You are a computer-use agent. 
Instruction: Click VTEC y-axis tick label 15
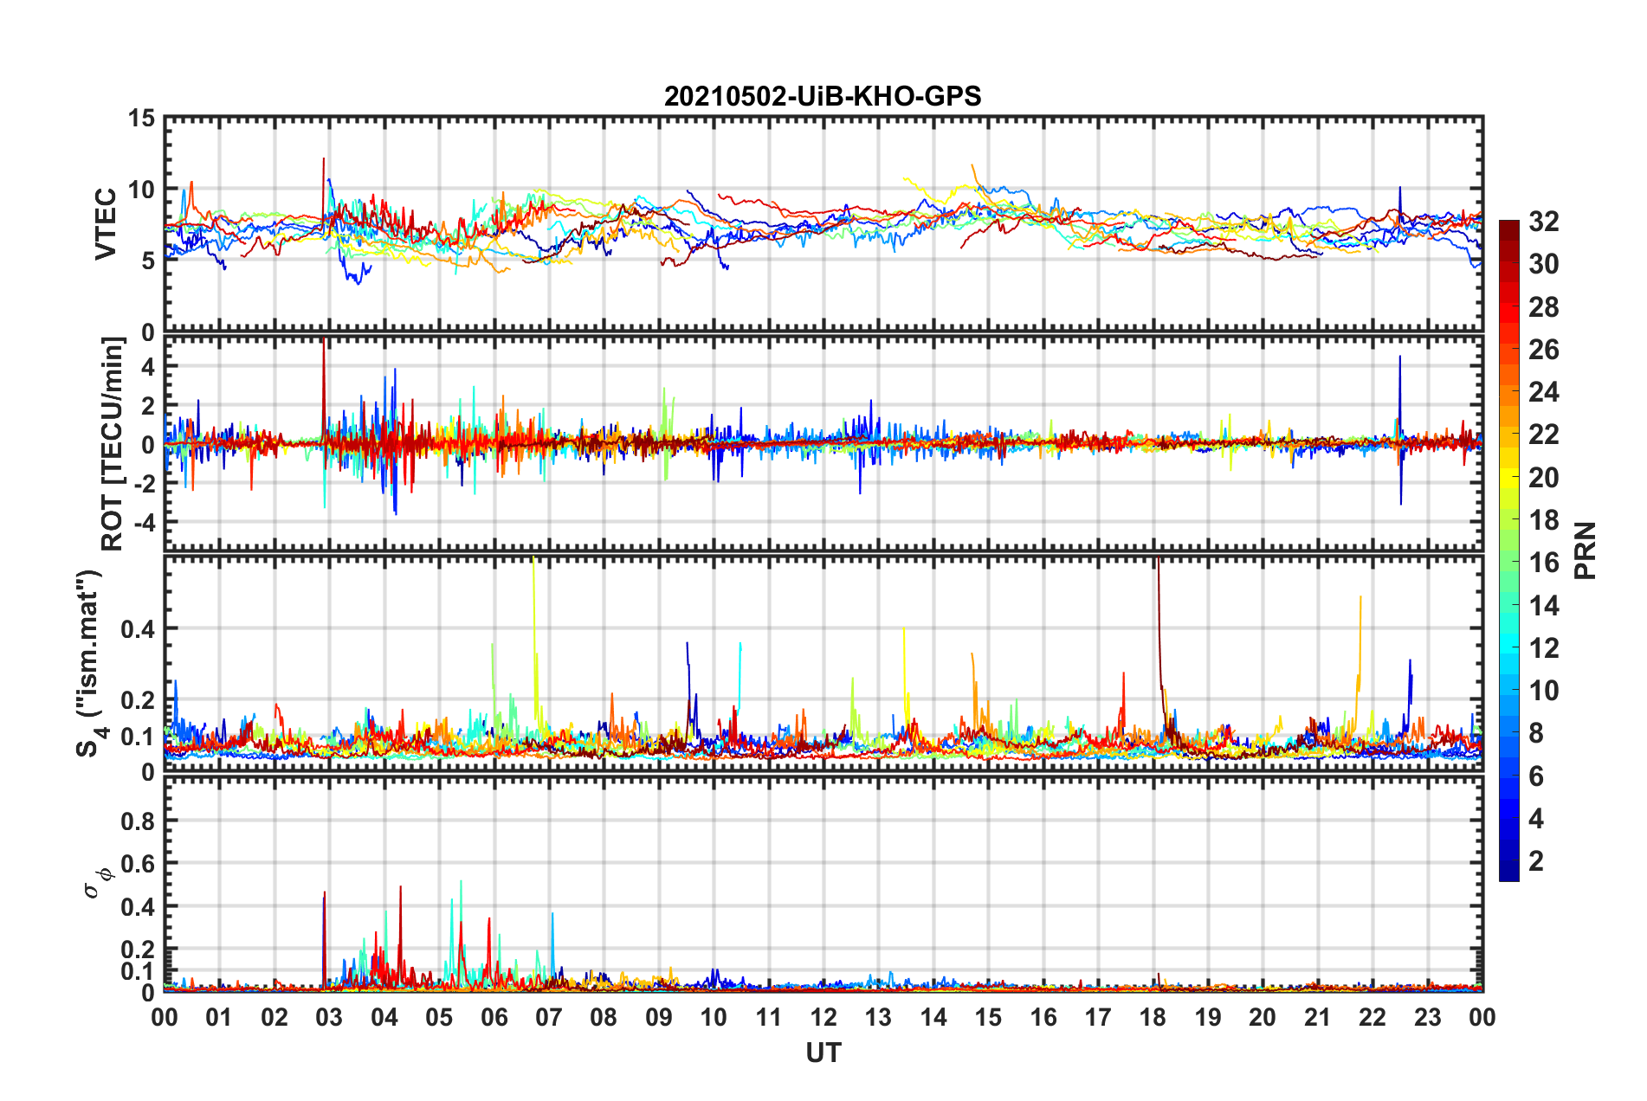pos(141,119)
